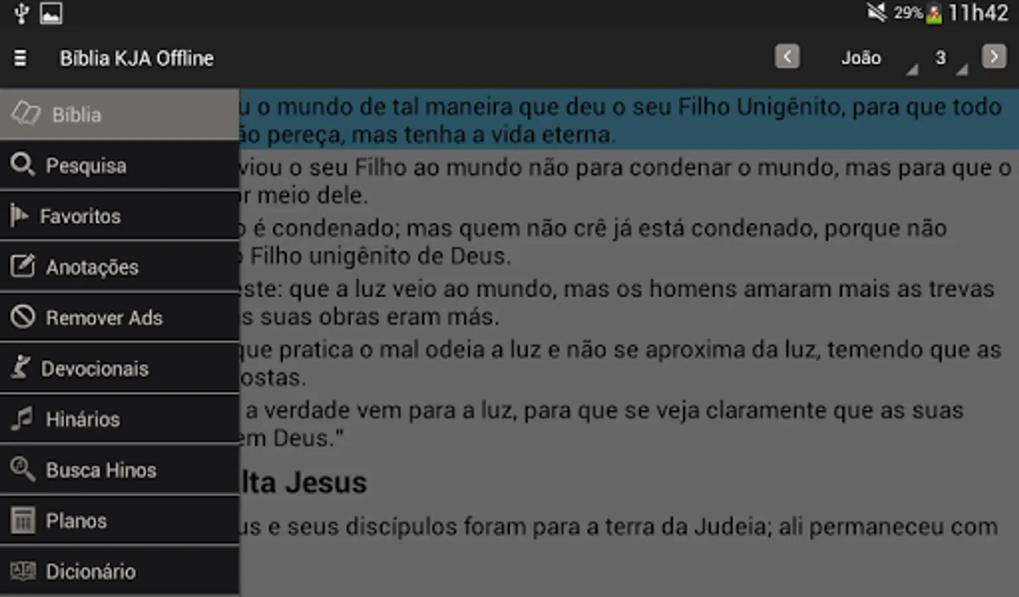Viewport: 1019px width, 597px height.
Task: Go to the previous chapter arrow
Action: click(x=787, y=56)
